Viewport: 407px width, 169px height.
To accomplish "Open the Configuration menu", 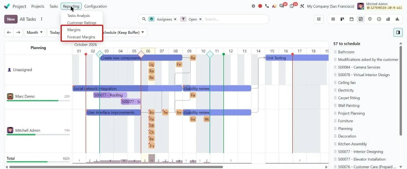I will [x=95, y=6].
